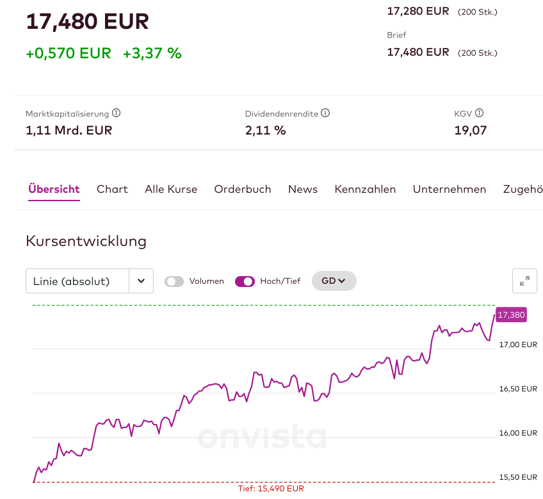Click the Tief: 15,490 EUR label
Image resolution: width=543 pixels, height=499 pixels.
pyautogui.click(x=271, y=488)
